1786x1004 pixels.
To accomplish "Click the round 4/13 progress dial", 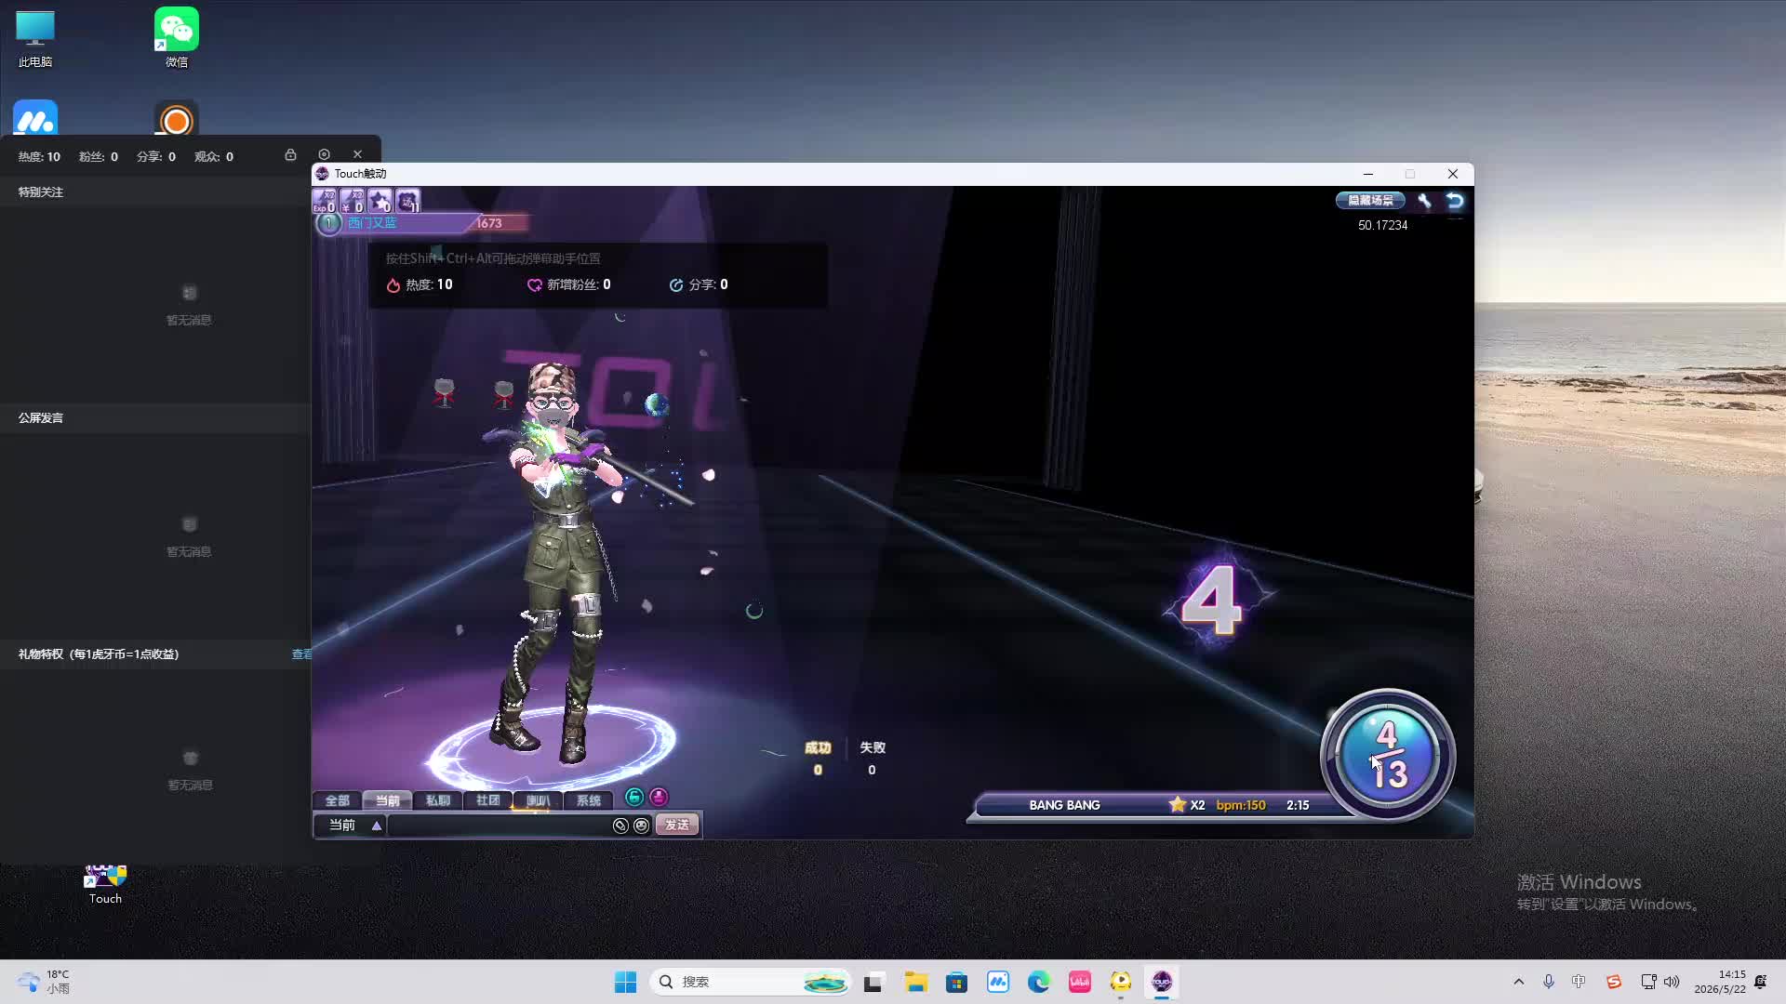I will 1388,755.
